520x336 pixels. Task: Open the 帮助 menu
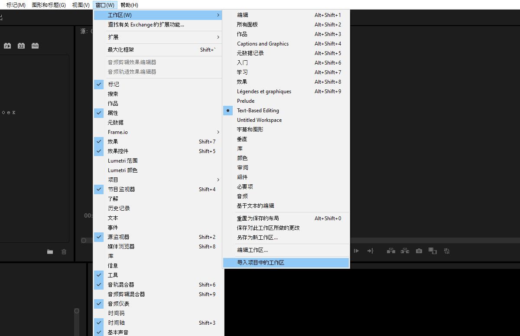(x=128, y=5)
